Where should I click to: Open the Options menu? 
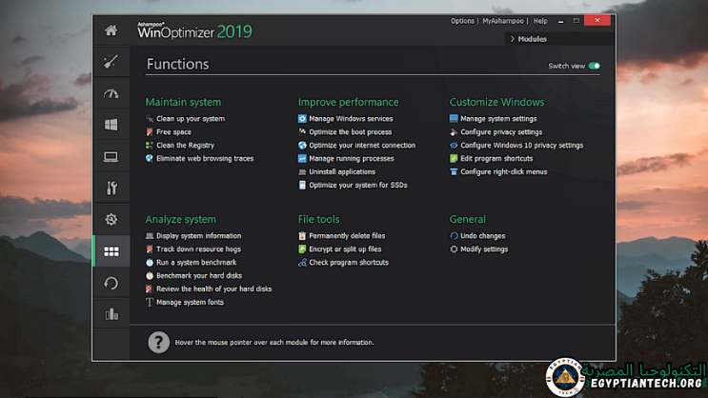tap(462, 21)
